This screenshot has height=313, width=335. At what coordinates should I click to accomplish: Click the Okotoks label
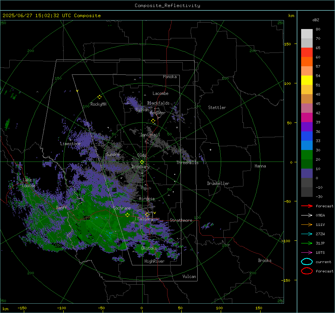click(149, 248)
